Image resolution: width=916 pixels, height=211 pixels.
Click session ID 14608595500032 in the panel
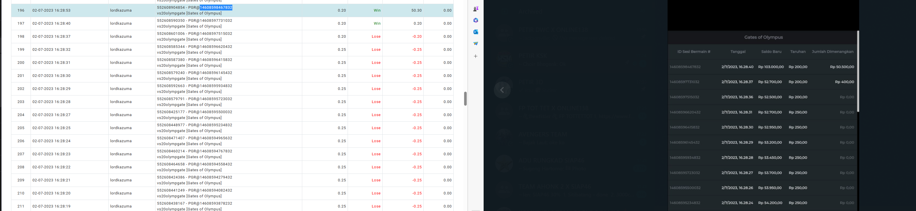point(685,188)
